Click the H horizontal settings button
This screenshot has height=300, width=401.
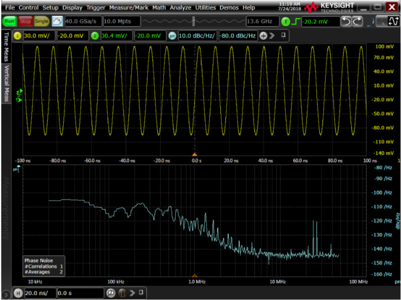pos(18,292)
